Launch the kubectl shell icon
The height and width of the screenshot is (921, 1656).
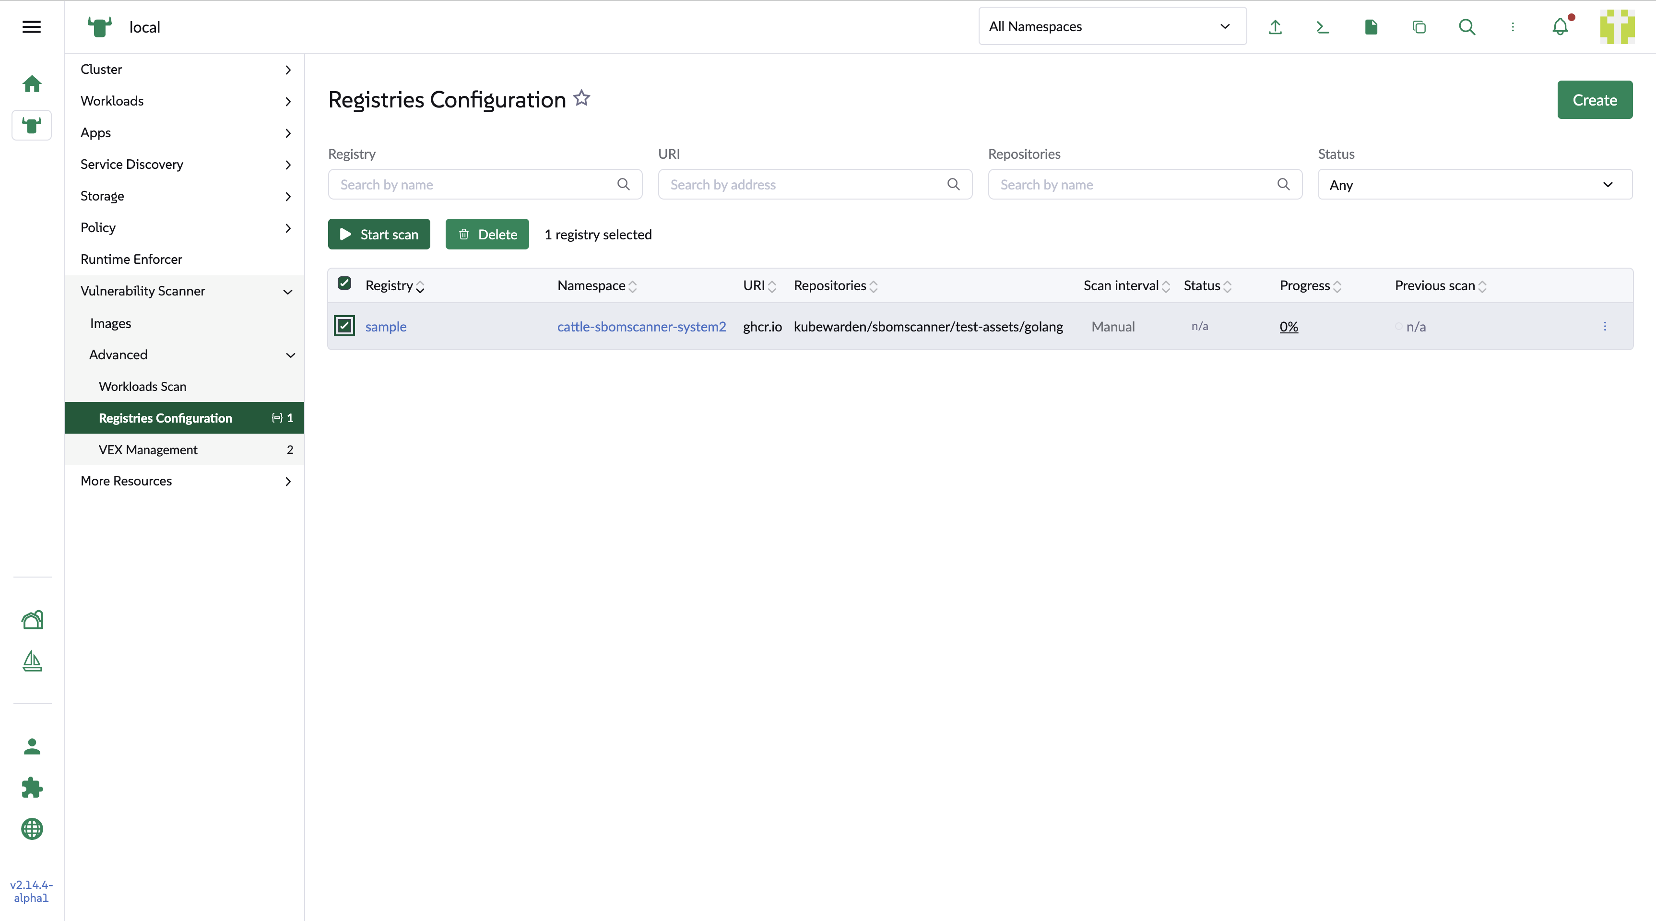pyautogui.click(x=1323, y=26)
